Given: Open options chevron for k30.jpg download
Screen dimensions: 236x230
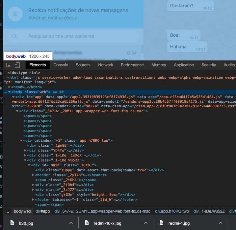Looking at the screenshot, I should [71, 223].
